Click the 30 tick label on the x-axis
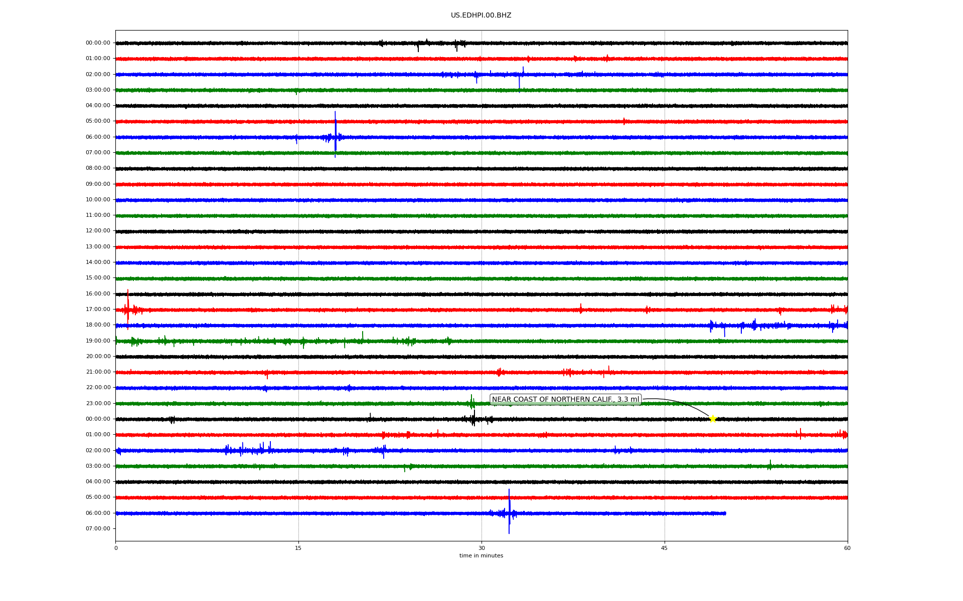The width and height of the screenshot is (963, 601). coord(481,548)
